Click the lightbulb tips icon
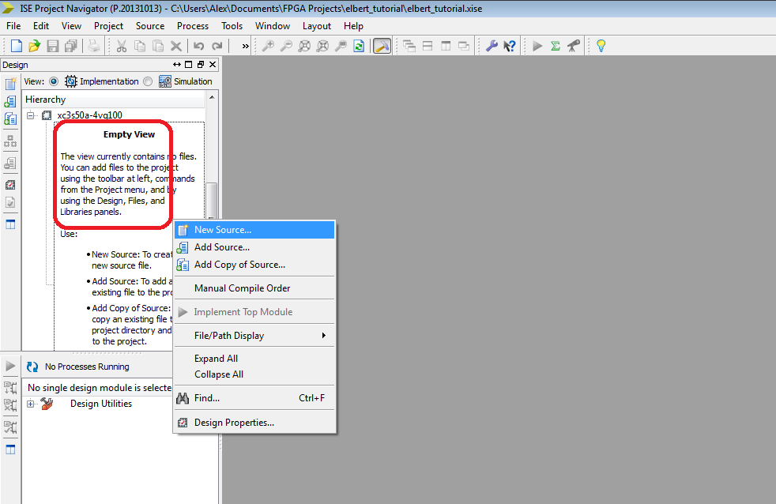This screenshot has width=776, height=504. click(601, 46)
